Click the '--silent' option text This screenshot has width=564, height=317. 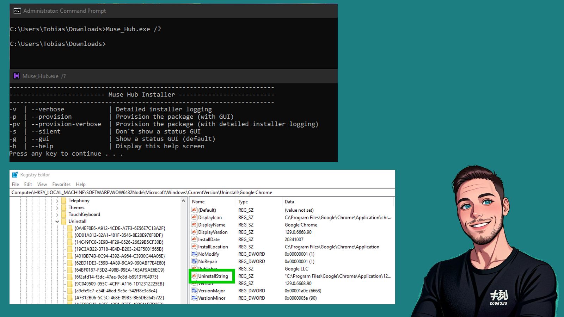click(46, 131)
